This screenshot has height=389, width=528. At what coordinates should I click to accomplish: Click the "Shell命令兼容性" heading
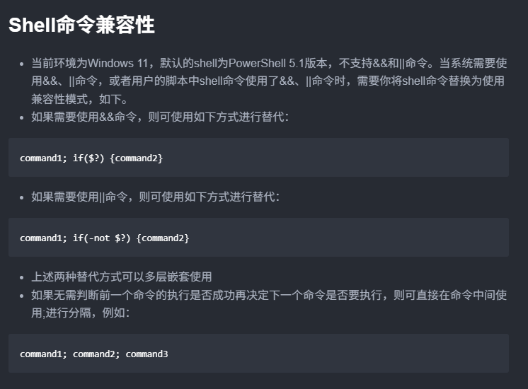click(x=81, y=25)
